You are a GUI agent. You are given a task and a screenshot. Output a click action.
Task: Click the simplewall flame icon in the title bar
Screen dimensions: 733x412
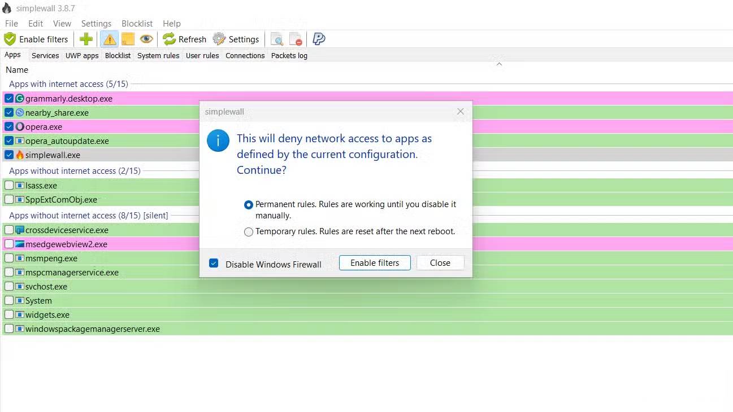(7, 8)
